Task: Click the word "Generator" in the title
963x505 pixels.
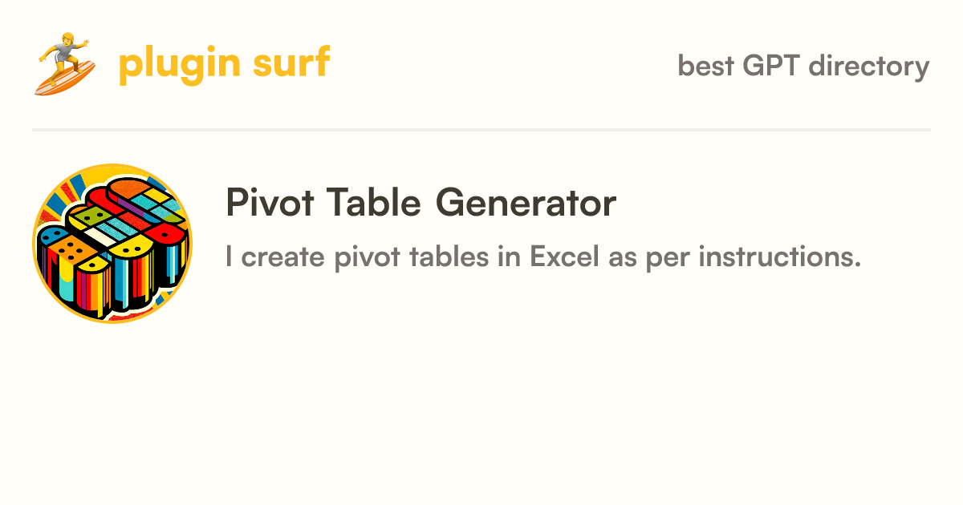Action: [526, 203]
